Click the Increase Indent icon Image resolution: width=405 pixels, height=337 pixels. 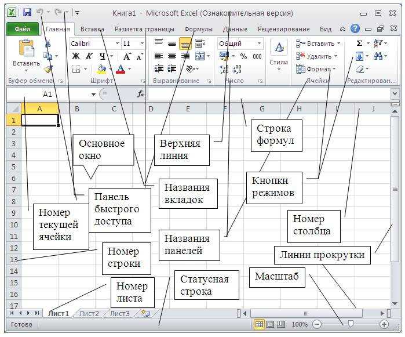point(172,69)
